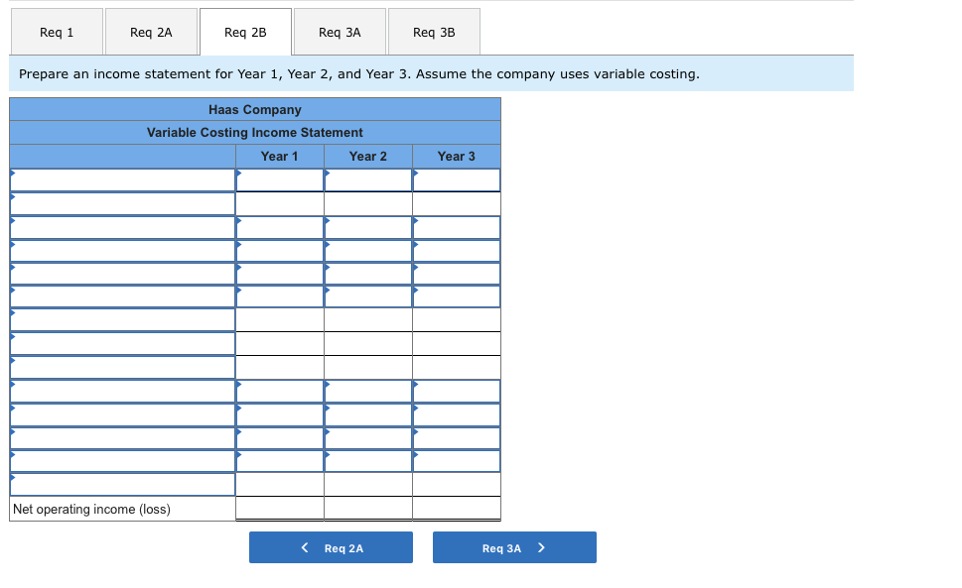
Task: Open the Req 2A tab
Action: (x=151, y=32)
